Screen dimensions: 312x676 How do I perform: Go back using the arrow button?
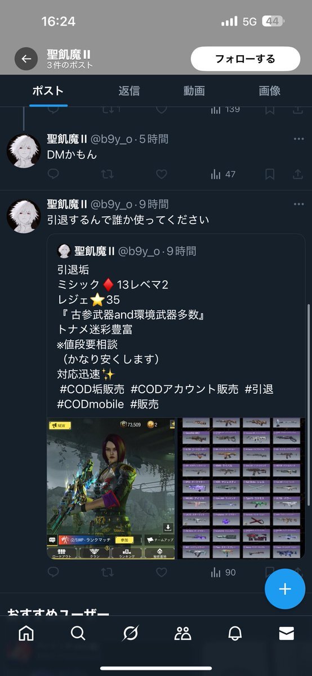point(26,59)
